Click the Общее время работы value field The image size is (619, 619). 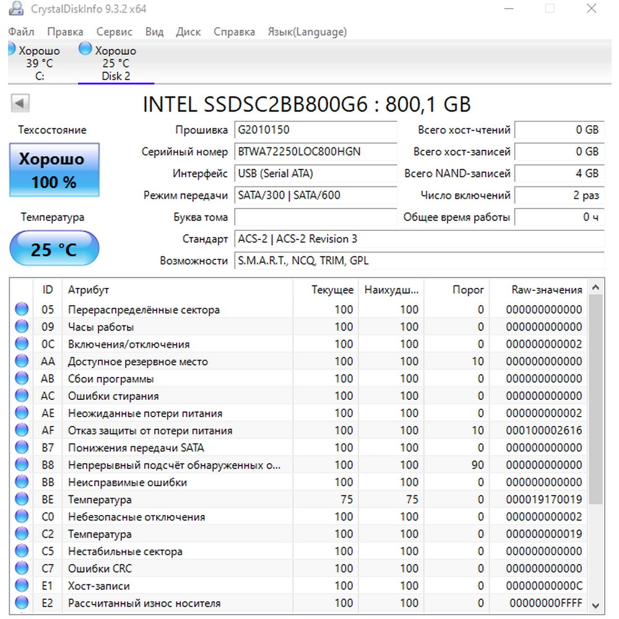[x=560, y=217]
